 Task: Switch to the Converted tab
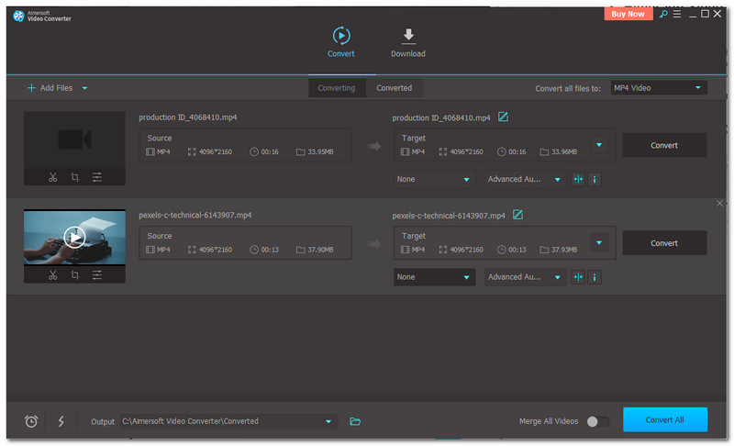click(x=394, y=88)
